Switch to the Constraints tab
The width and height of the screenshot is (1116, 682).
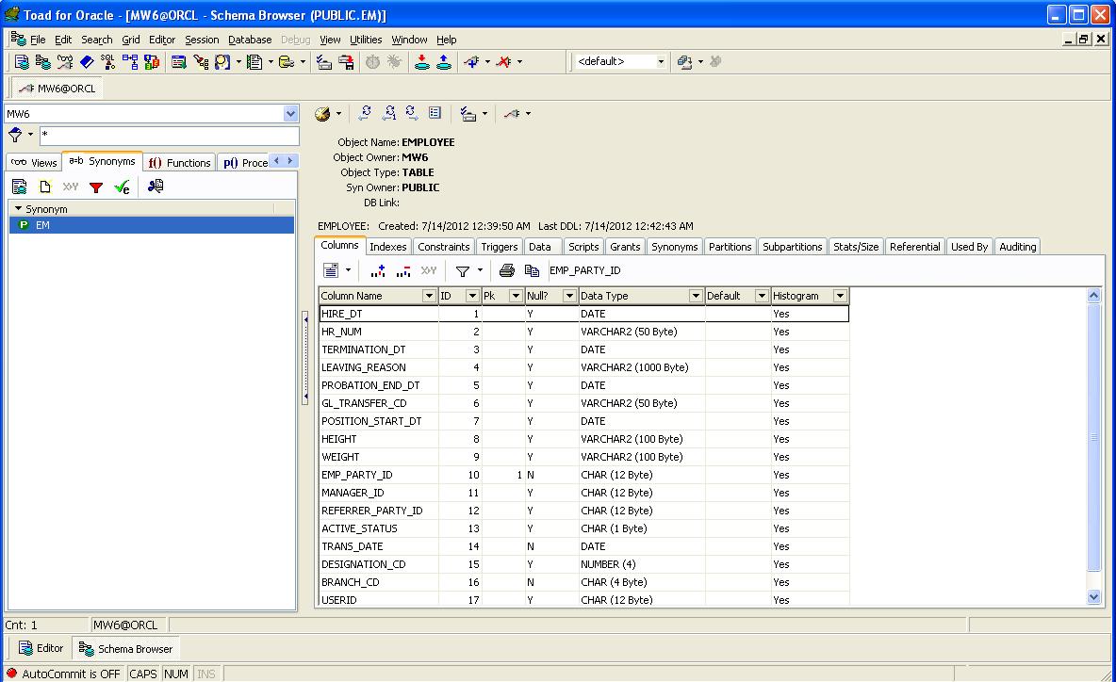coord(443,247)
